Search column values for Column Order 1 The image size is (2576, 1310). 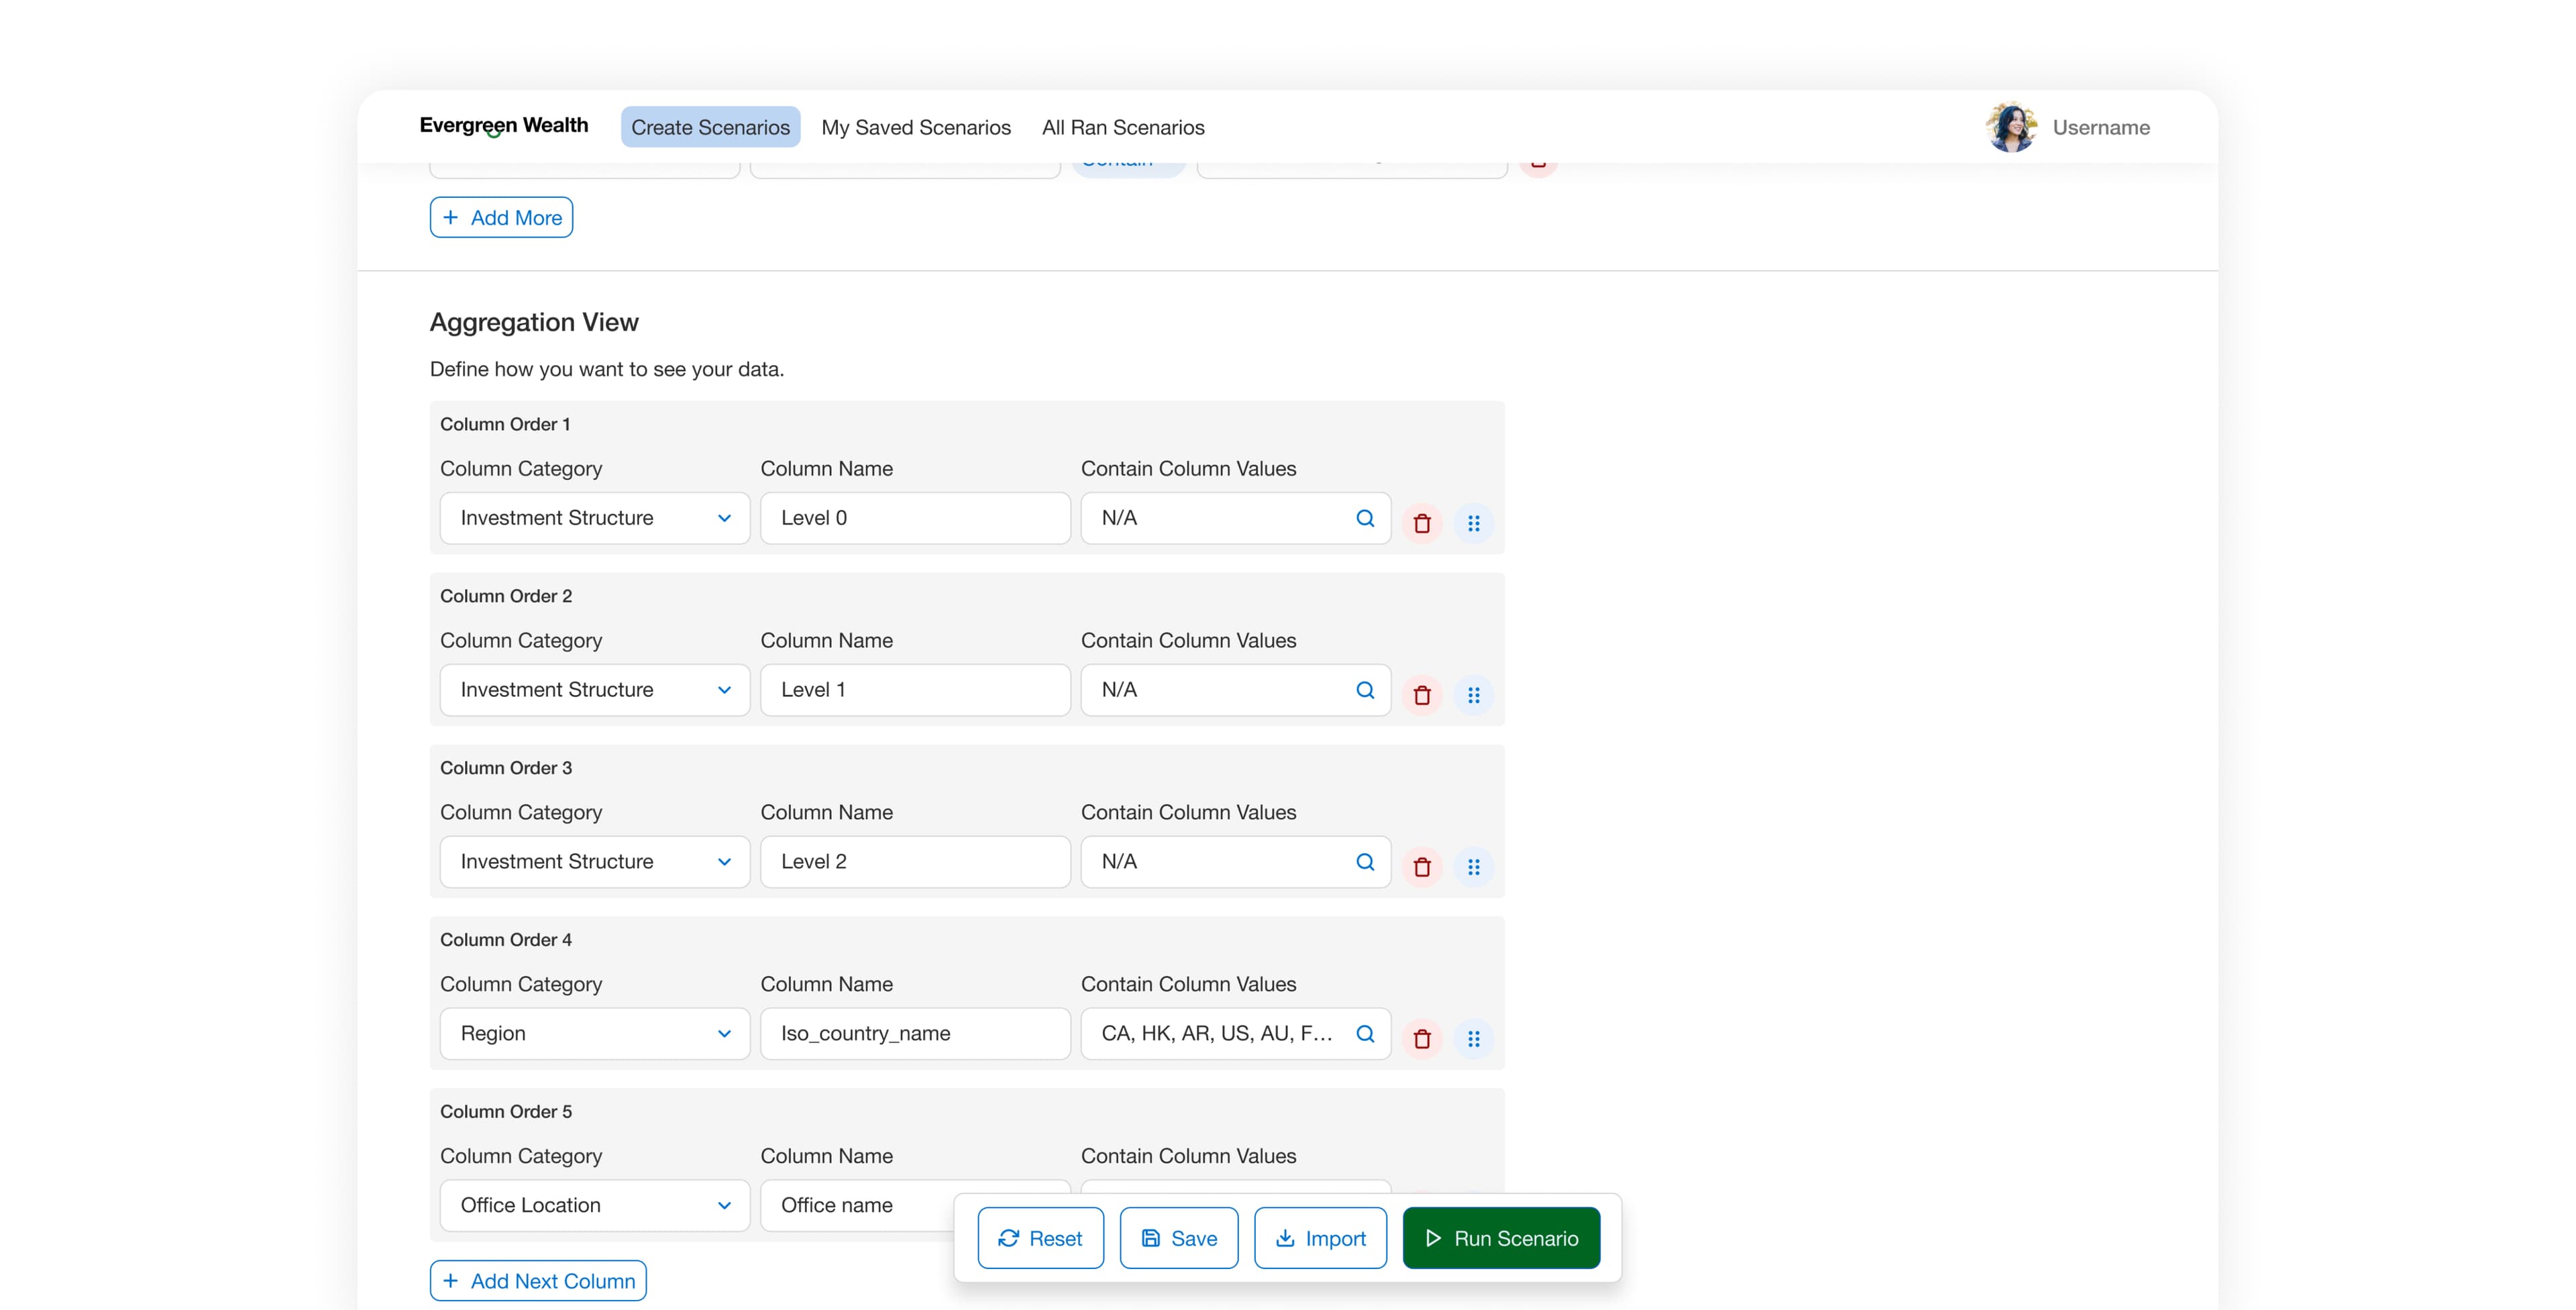tap(1365, 518)
